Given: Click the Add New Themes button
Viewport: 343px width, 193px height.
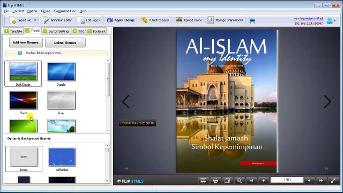Looking at the screenshot, I should point(26,42).
